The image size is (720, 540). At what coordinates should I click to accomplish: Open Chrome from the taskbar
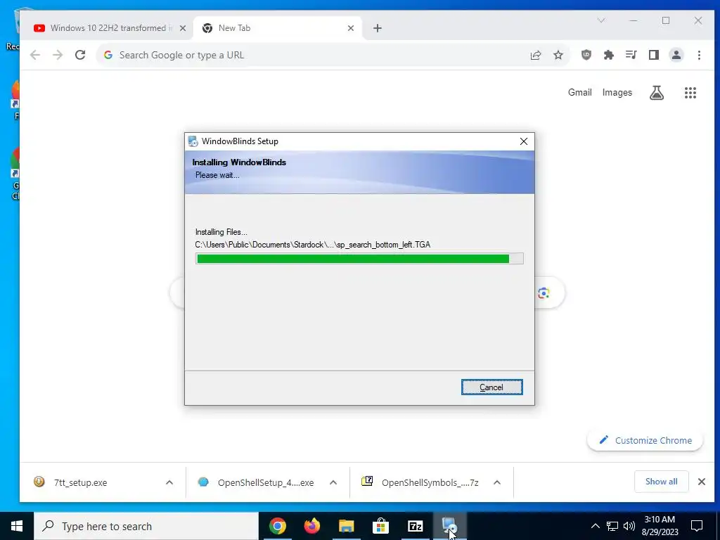tap(278, 526)
